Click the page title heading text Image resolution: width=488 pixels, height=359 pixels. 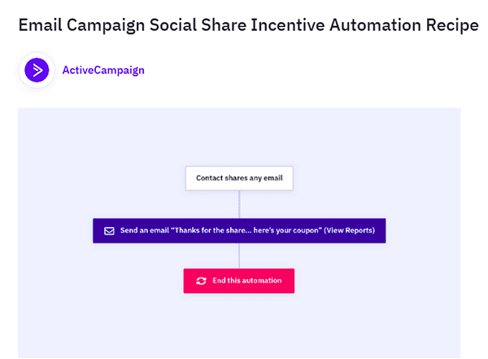248,25
